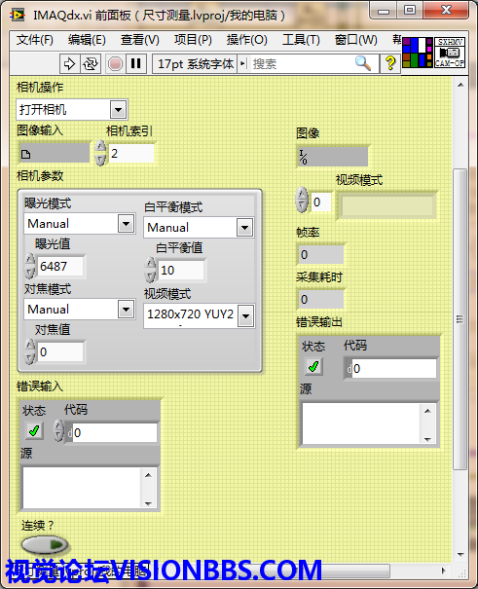Open context help with the question mark icon
The width and height of the screenshot is (478, 589).
390,63
